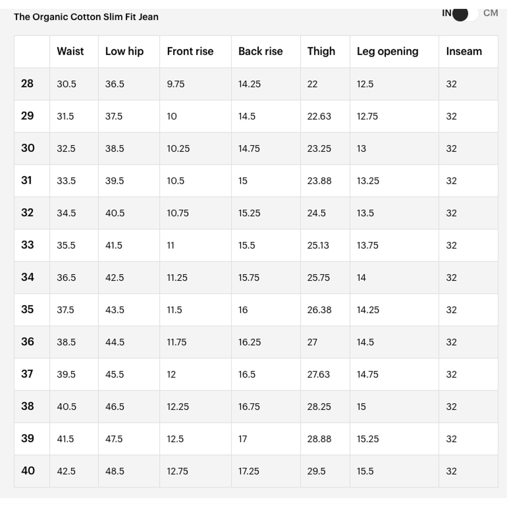Click the Inseam column header
This screenshot has height=507, width=507.
464,51
